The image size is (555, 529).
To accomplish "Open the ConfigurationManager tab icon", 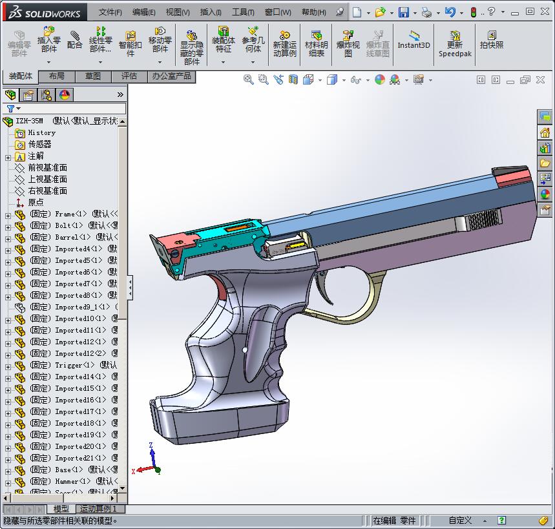I will (x=47, y=95).
